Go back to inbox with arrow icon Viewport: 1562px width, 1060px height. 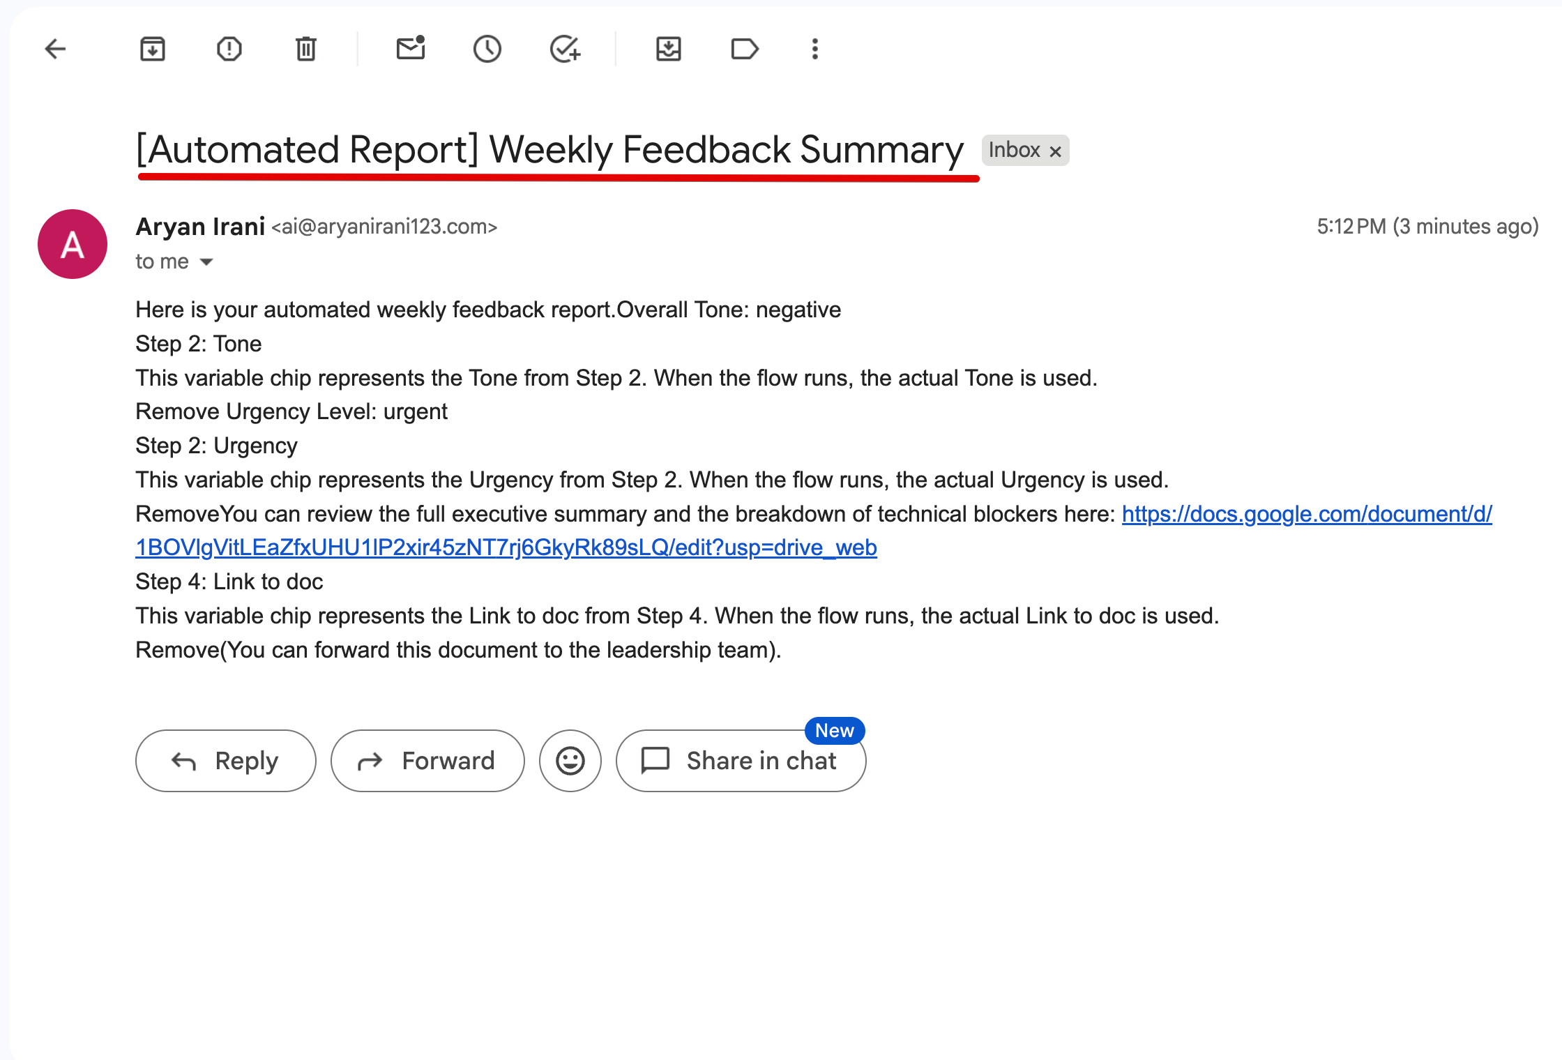55,49
